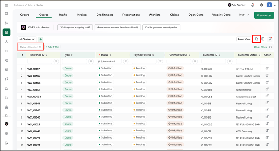Click the Ask WizPilot button
279x151 pixels.
click(x=237, y=5)
